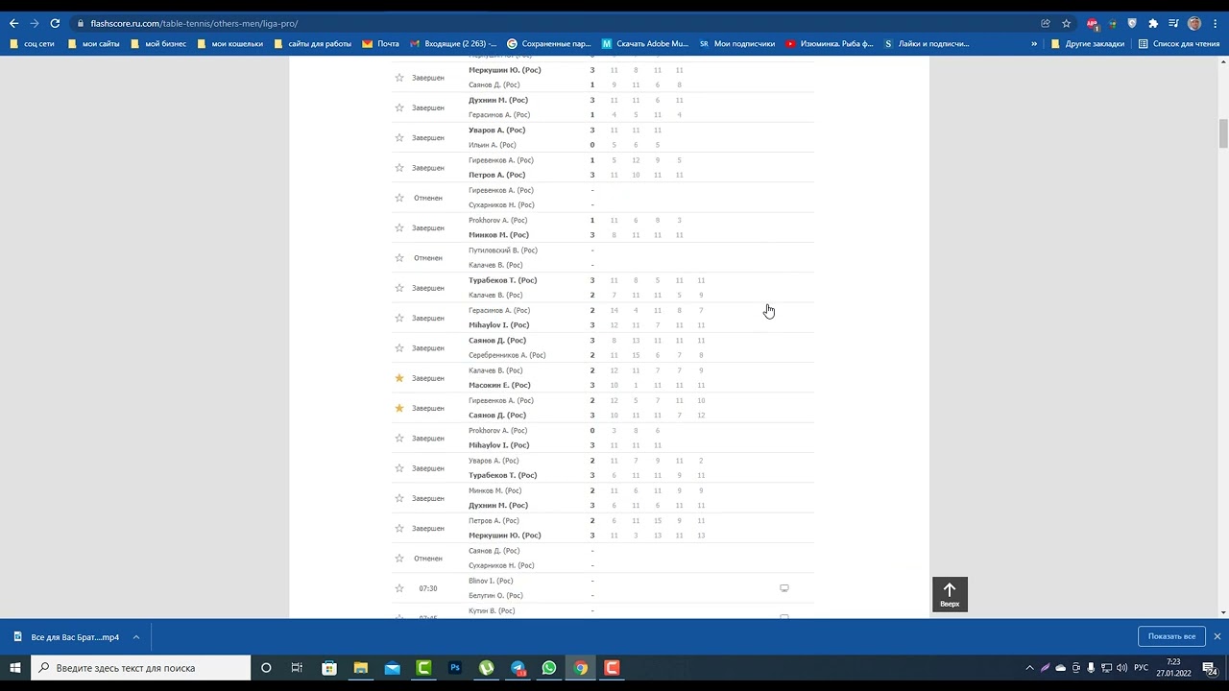Screen dimensions: 1229x691
Task: Open Photoshop from taskbar
Action: pos(455,668)
